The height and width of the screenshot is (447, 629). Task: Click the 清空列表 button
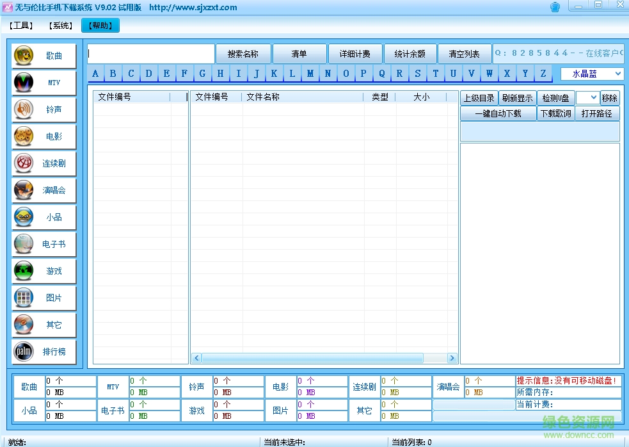[465, 54]
